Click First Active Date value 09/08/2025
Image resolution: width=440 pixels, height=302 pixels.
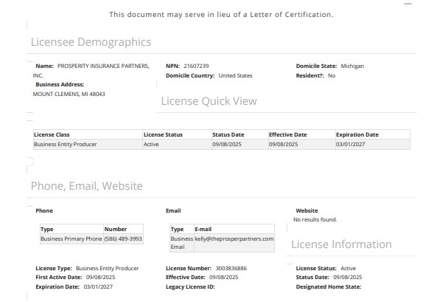coord(100,277)
